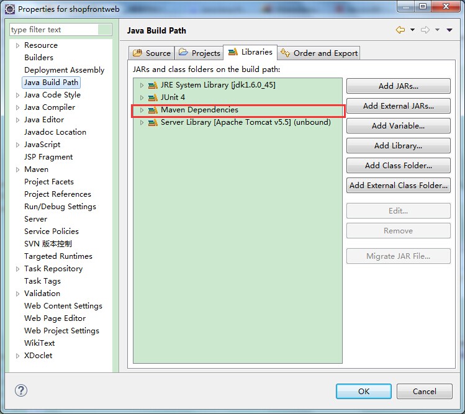Open WikiText page
The height and width of the screenshot is (414, 465).
pos(40,343)
